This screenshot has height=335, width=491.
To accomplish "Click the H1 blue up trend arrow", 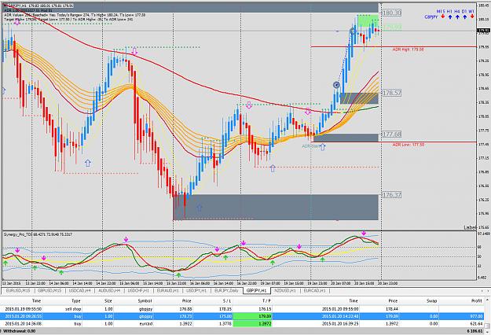I will pyautogui.click(x=450, y=17).
